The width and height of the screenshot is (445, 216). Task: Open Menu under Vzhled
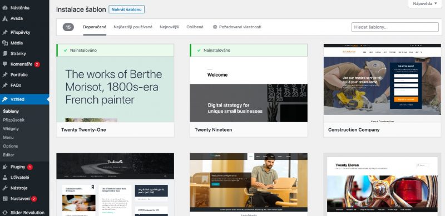tap(8, 138)
